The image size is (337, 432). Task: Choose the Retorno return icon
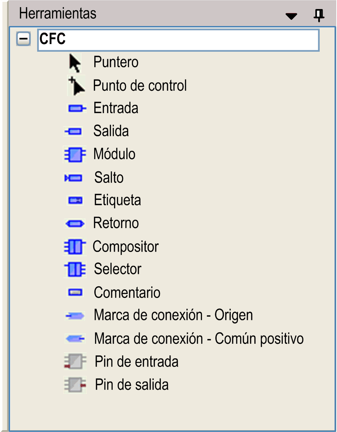coord(75,223)
